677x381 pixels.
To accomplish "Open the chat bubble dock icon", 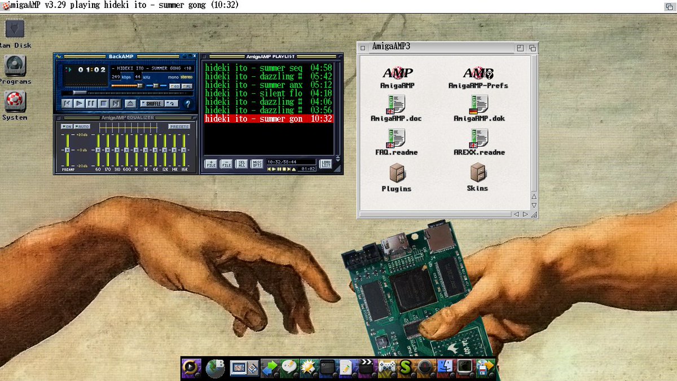I will 289,368.
